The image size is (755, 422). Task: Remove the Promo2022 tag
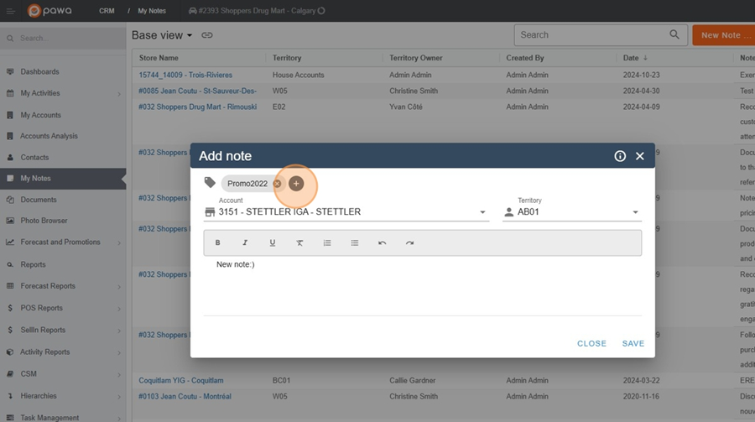coord(277,184)
